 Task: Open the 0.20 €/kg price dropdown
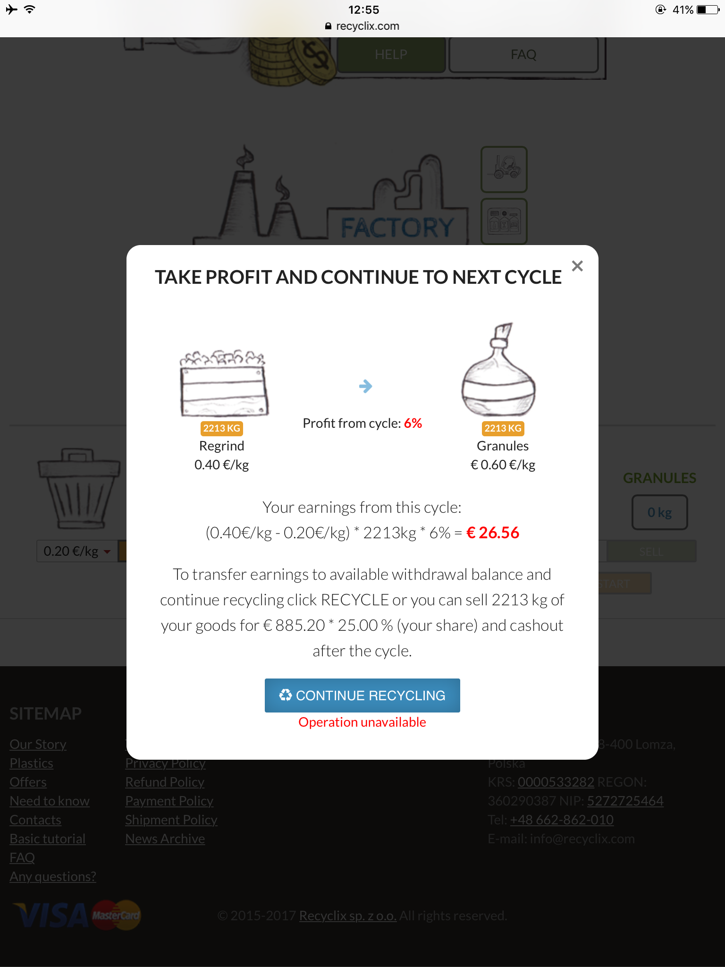(x=76, y=551)
